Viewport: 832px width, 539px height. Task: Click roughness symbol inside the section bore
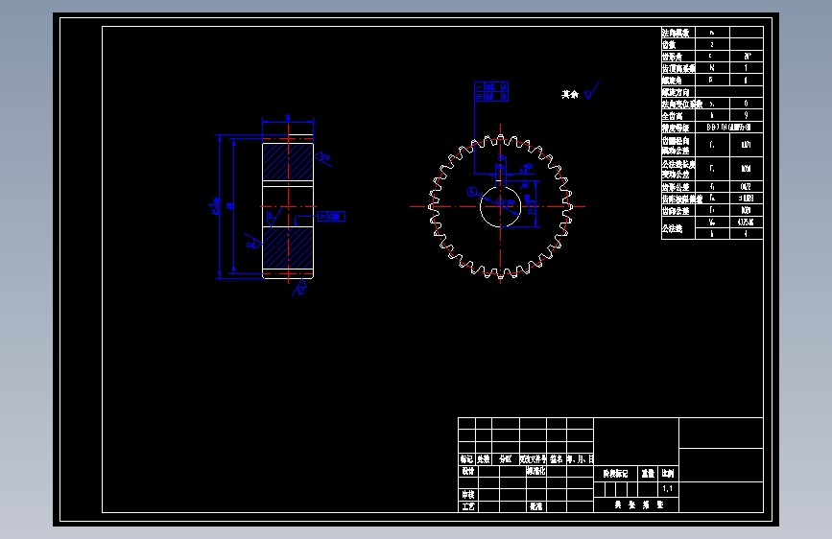click(x=273, y=216)
